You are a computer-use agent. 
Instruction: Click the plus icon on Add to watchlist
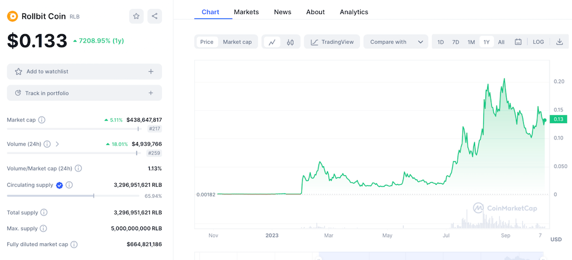click(151, 72)
